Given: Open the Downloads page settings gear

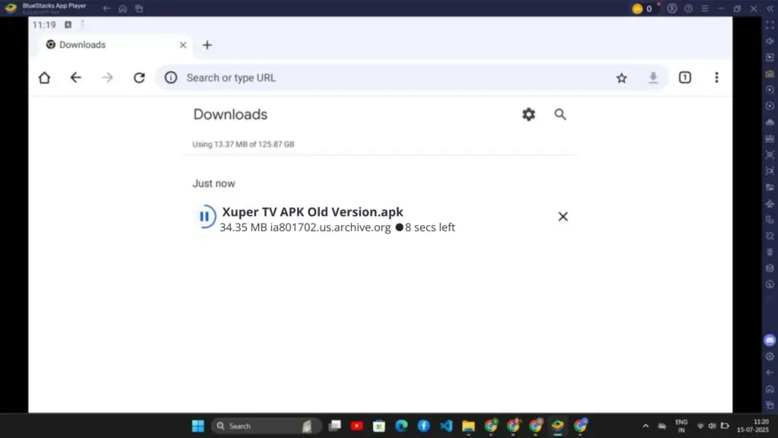Looking at the screenshot, I should coord(528,114).
